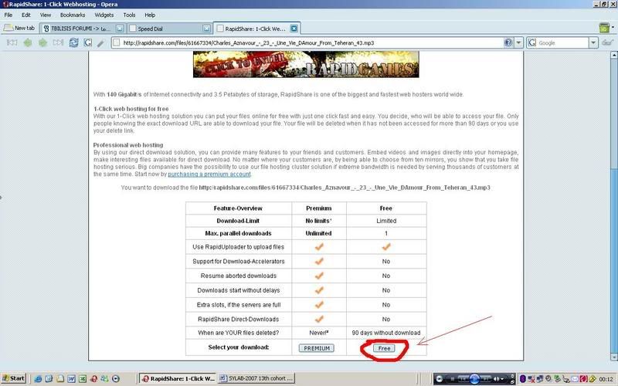Launch Opera from the quick launch bar
This screenshot has height=386, width=618.
(93, 379)
